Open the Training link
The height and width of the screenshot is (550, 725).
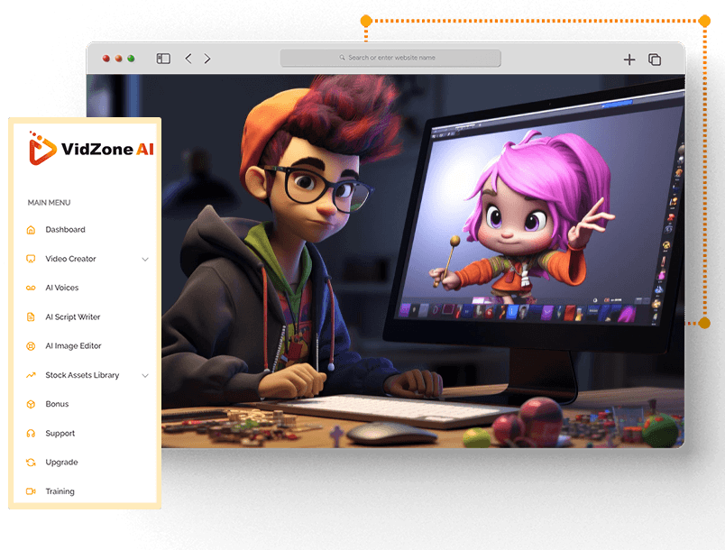pyautogui.click(x=60, y=491)
